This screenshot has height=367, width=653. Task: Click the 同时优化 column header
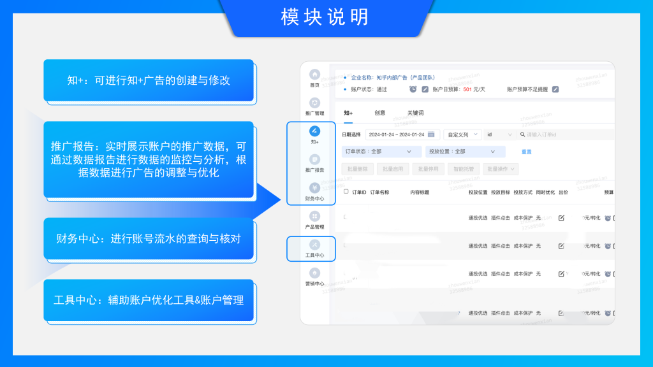tap(545, 192)
